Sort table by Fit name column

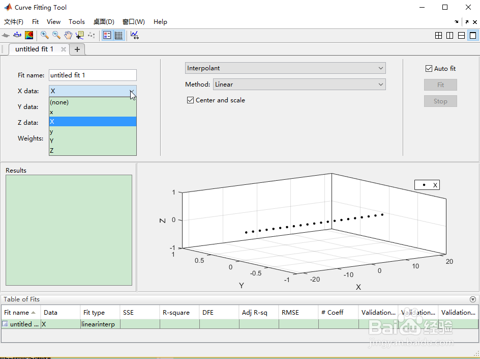(x=21, y=312)
